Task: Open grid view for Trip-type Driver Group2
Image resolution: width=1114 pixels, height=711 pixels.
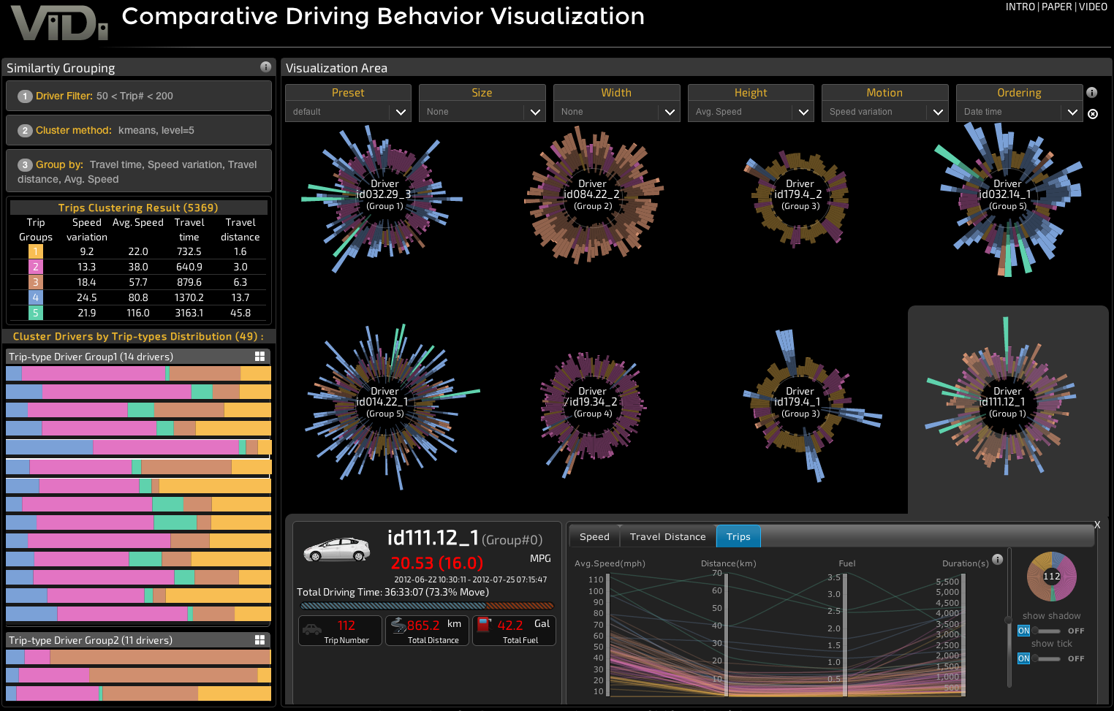Action: tap(259, 640)
